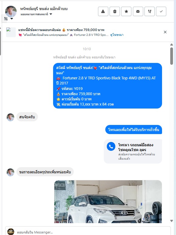
Task: Focus the ตอบกลับใน Messenger reply field
Action: pyautogui.click(x=88, y=232)
